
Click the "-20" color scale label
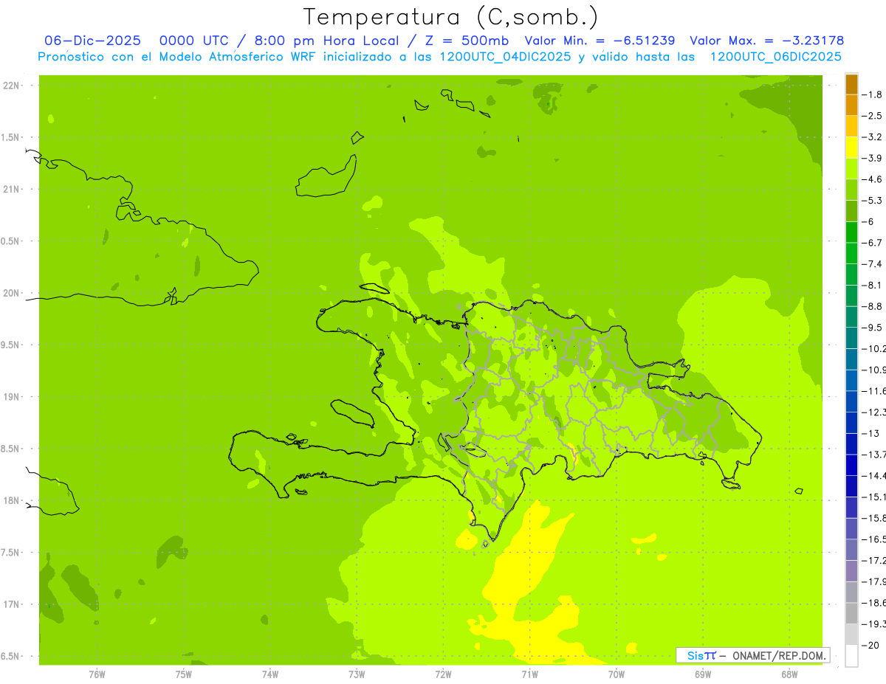coord(869,646)
